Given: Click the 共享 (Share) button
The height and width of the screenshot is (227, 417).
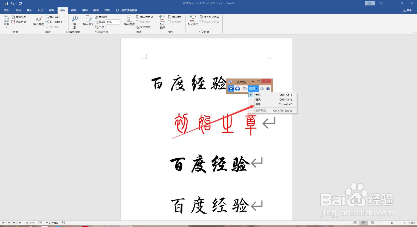Looking at the screenshot, I should coord(407,10).
